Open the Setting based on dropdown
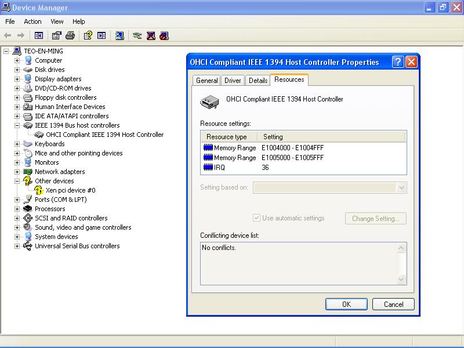Viewport: 464px width, 348px height. 401,188
